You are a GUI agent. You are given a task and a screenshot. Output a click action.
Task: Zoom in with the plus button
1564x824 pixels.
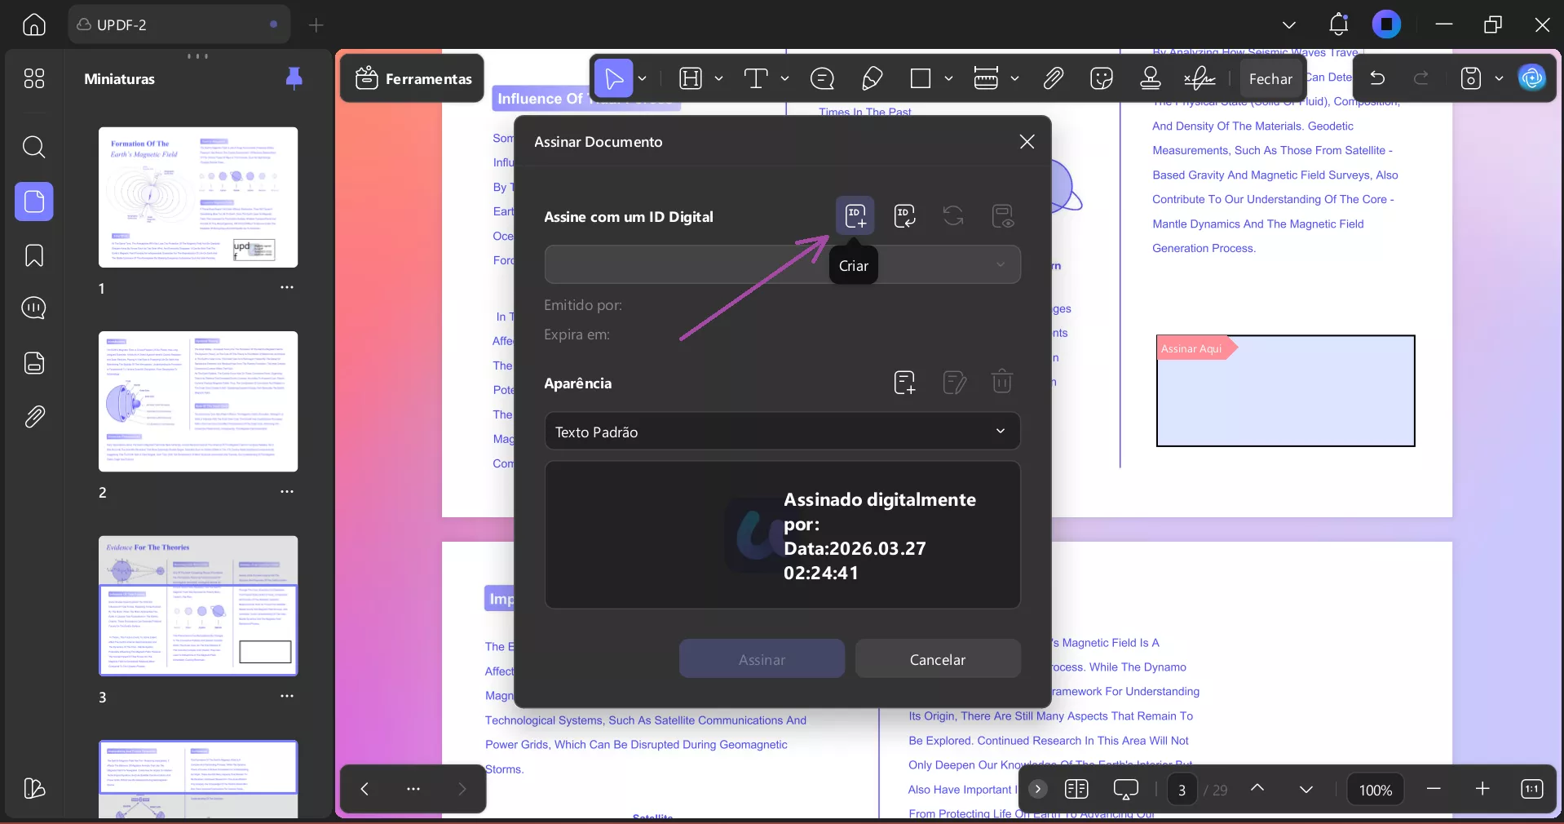[x=1482, y=789]
